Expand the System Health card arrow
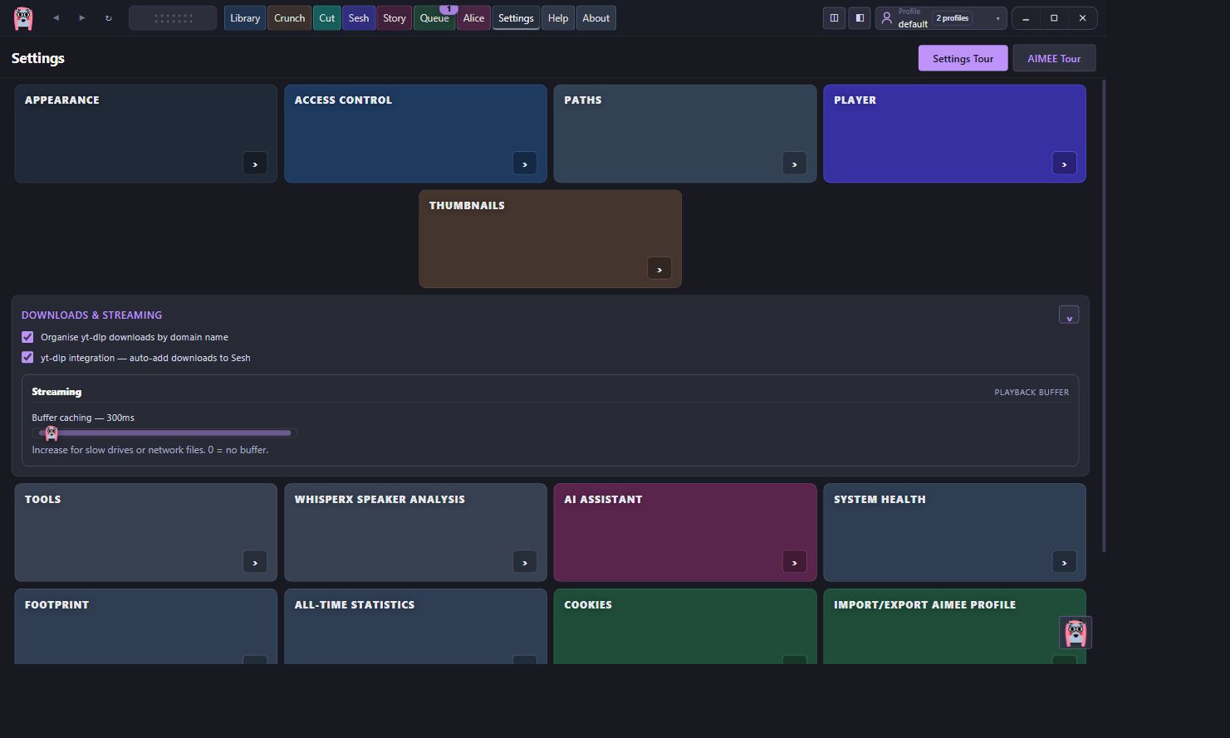This screenshot has height=738, width=1230. (1065, 562)
